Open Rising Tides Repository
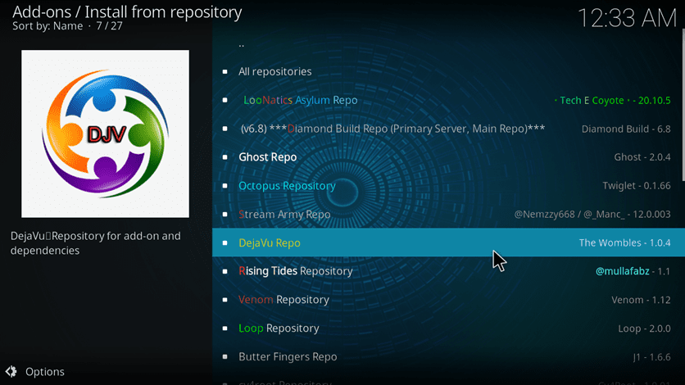 [448, 271]
